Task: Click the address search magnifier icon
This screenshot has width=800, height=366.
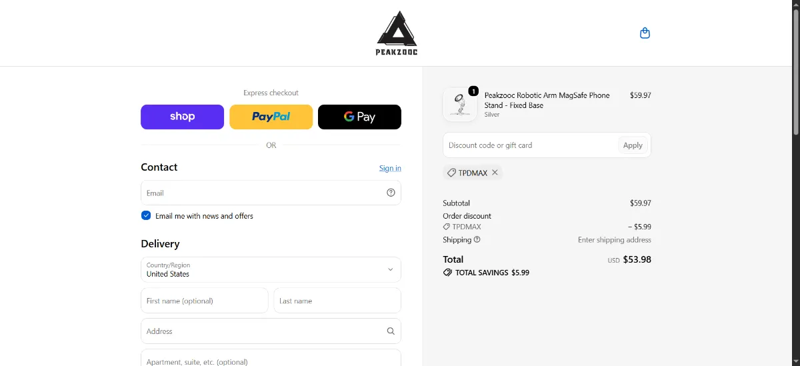Action: pyautogui.click(x=391, y=331)
